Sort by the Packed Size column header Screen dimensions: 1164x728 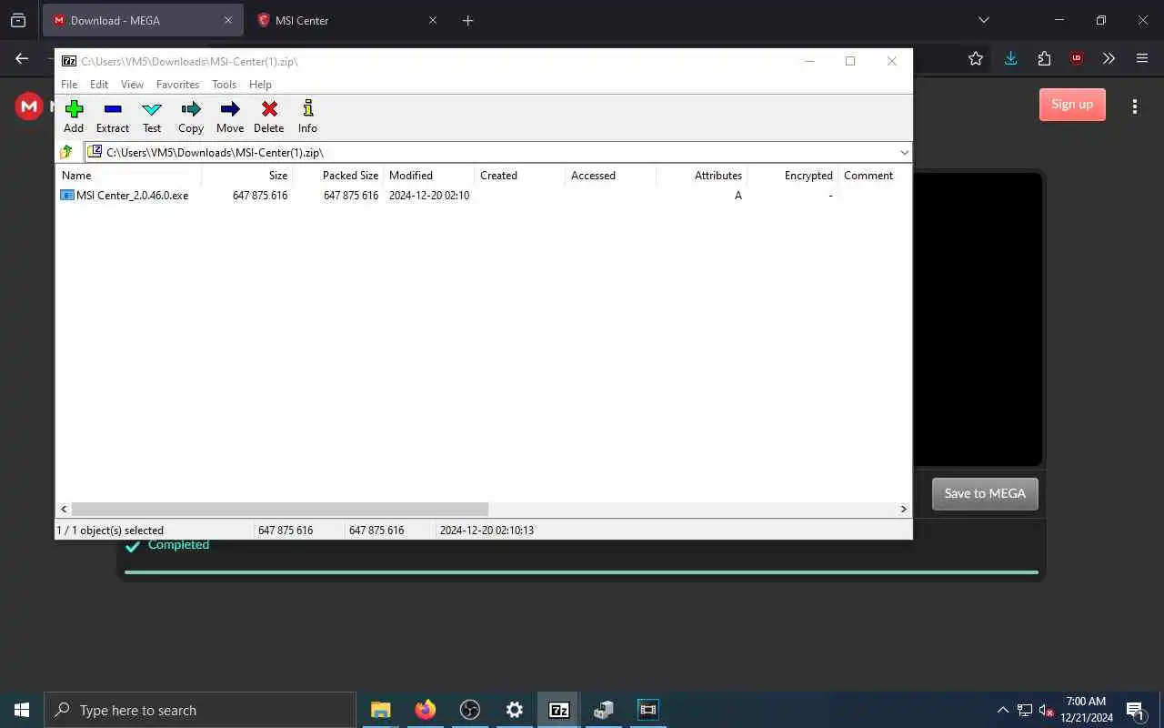pyautogui.click(x=338, y=176)
